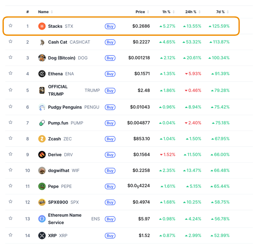Image resolution: width=256 pixels, height=248 pixels.
Task: Open the Cash Cat coin name link
Action: tap(58, 42)
